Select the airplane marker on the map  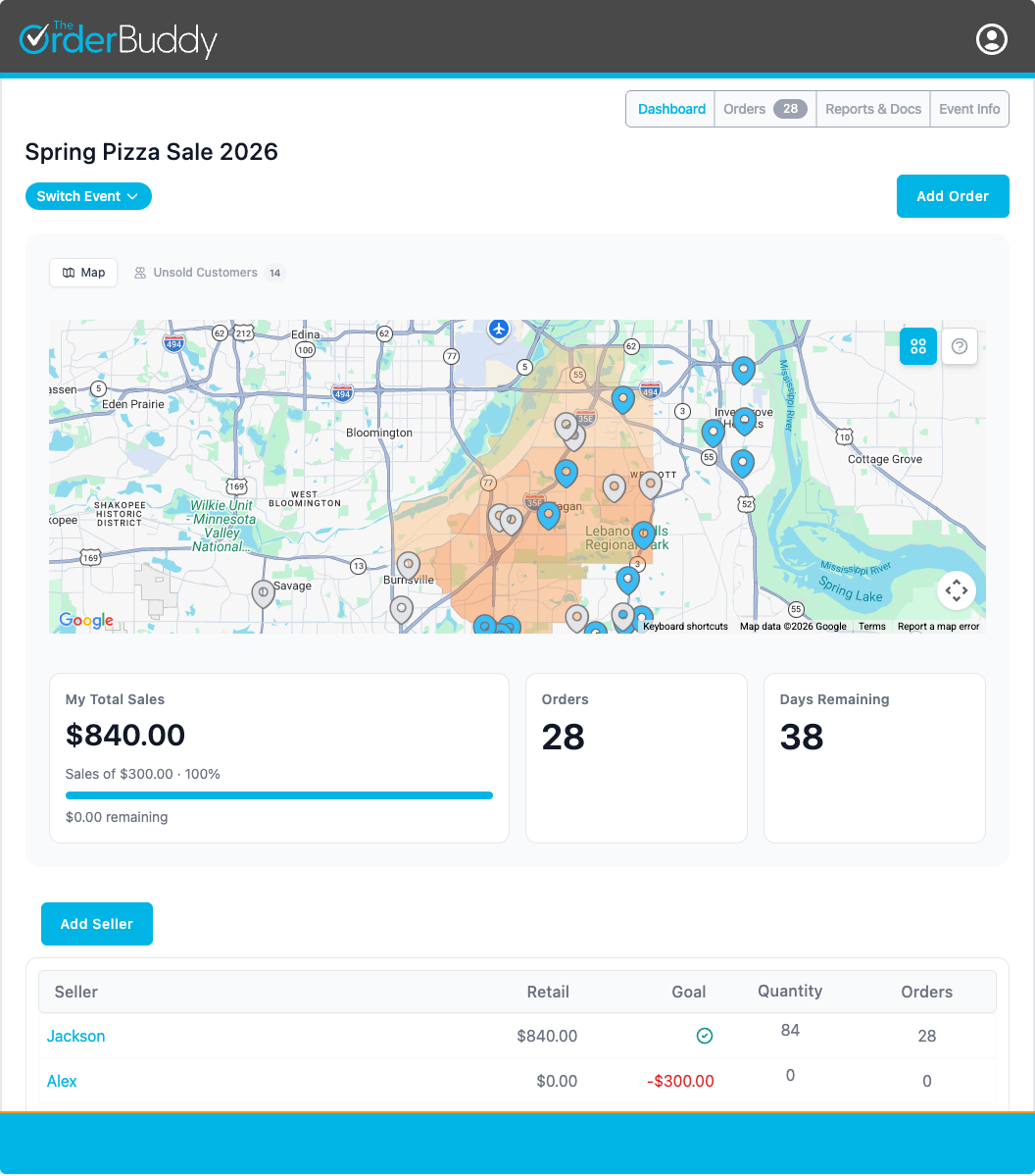(x=499, y=331)
